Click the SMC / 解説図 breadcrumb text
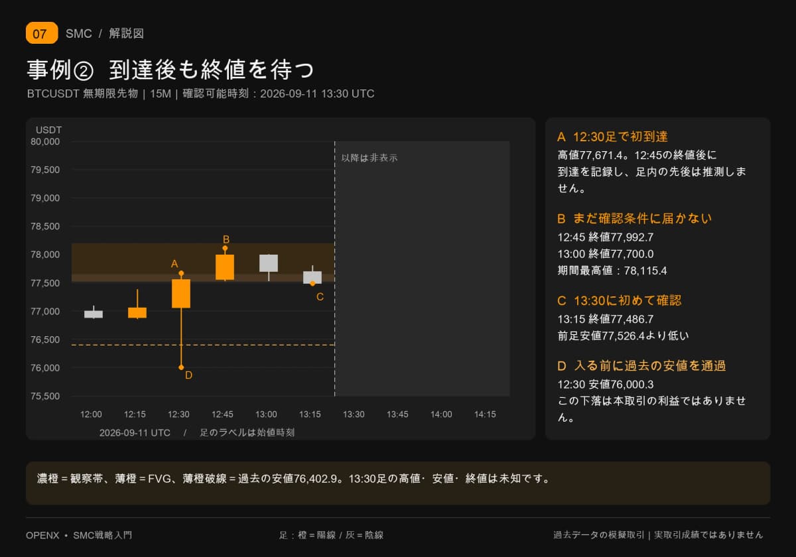The width and height of the screenshot is (796, 557). [x=105, y=33]
